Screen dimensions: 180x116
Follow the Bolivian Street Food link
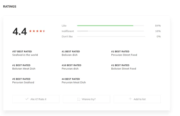pos(123,69)
